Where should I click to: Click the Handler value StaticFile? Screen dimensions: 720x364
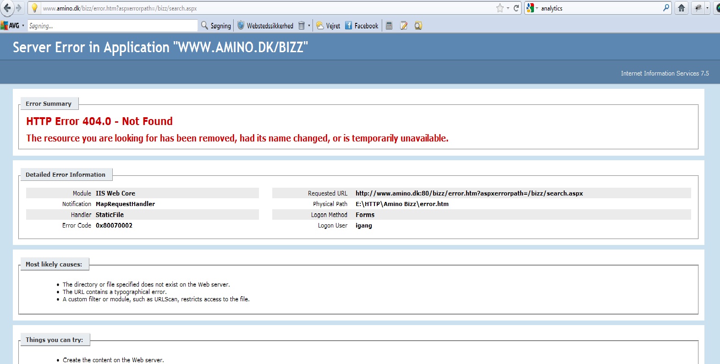[110, 215]
